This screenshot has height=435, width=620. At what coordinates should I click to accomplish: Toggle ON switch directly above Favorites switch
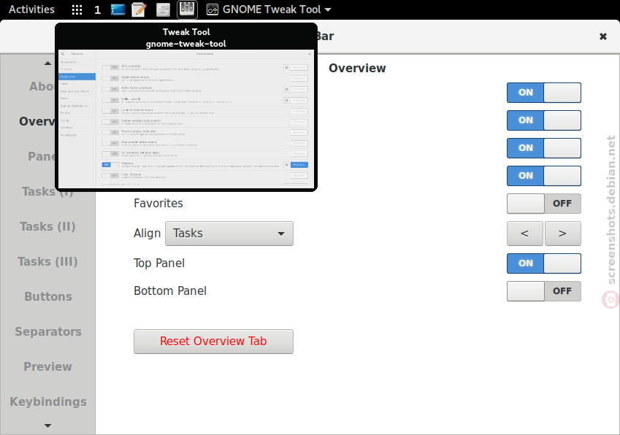pos(543,176)
